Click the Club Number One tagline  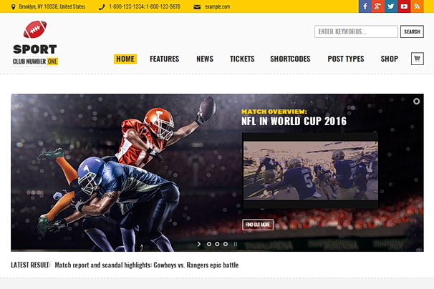(35, 62)
